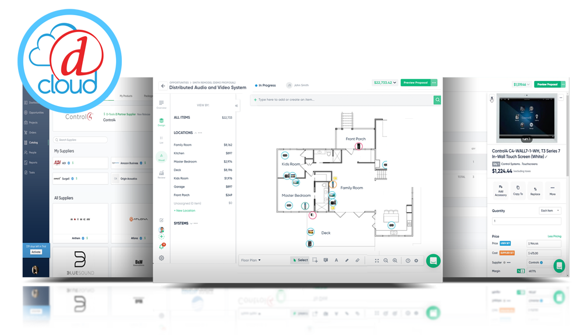Click the green search button beside the add-item bar
This screenshot has height=335, width=583.
tap(437, 100)
